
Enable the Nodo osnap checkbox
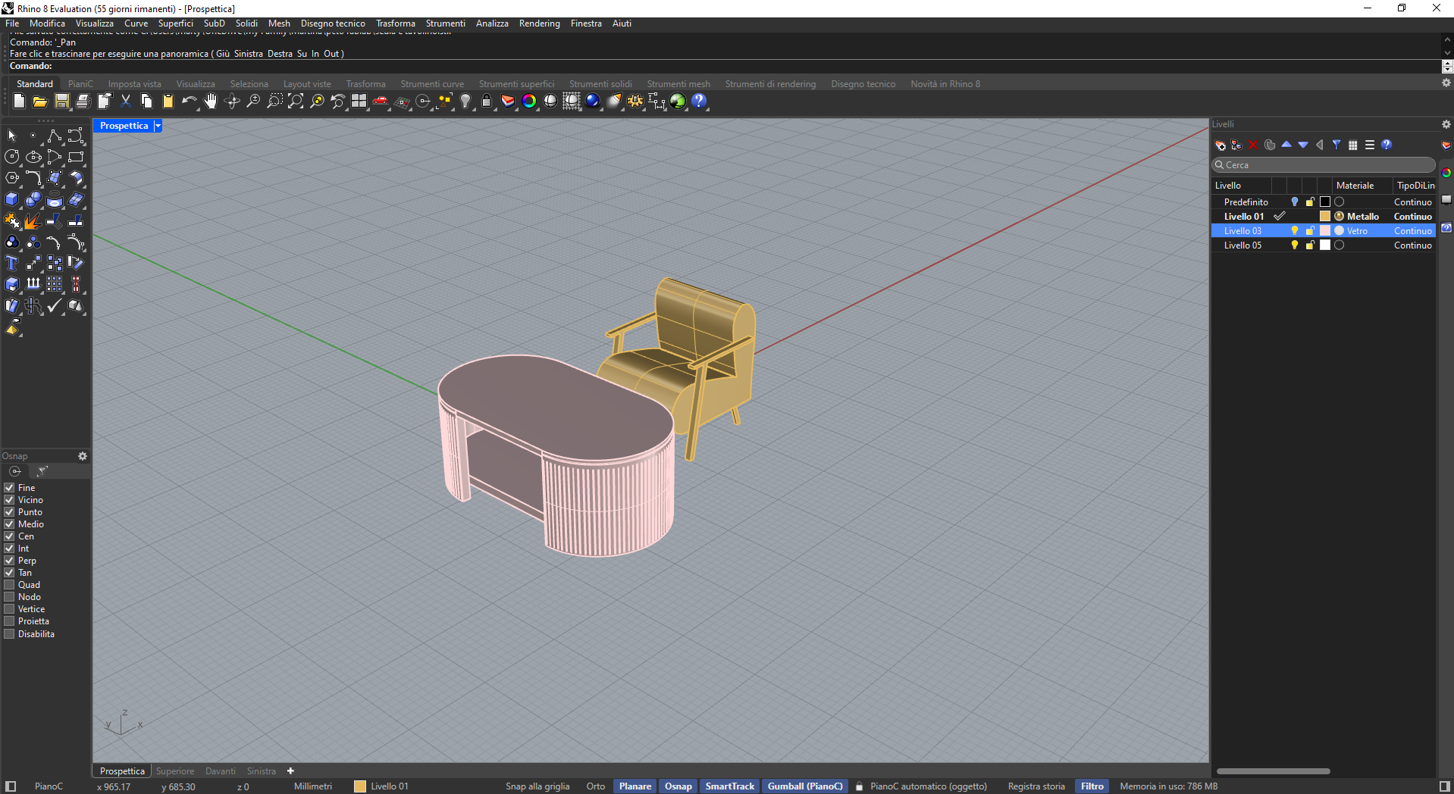(x=10, y=596)
